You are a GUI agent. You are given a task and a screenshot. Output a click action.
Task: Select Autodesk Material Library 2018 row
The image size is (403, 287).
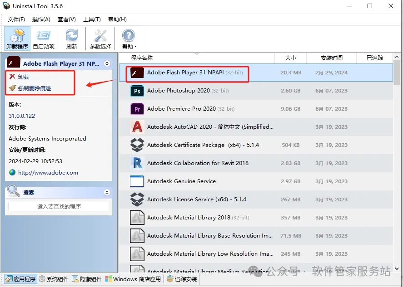256,218
